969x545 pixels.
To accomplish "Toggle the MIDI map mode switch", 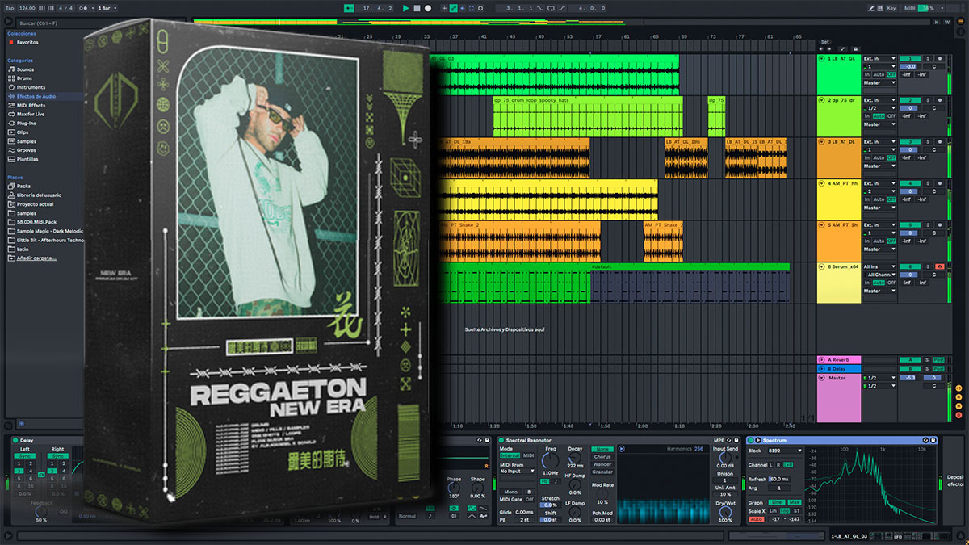I will [908, 8].
